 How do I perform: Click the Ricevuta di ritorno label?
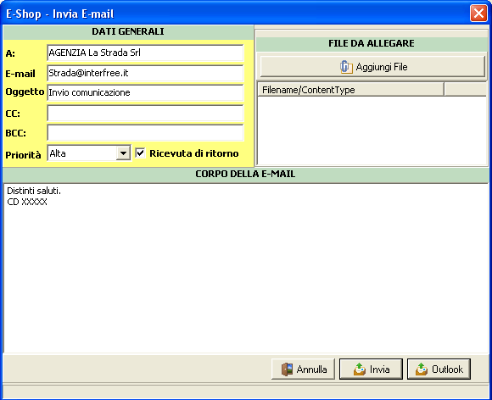coord(194,153)
